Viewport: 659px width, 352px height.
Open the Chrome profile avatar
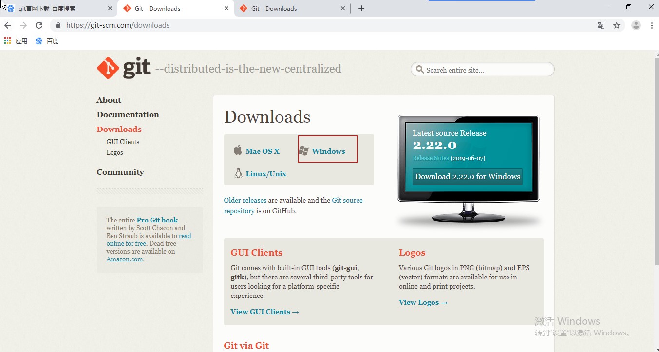tap(636, 25)
